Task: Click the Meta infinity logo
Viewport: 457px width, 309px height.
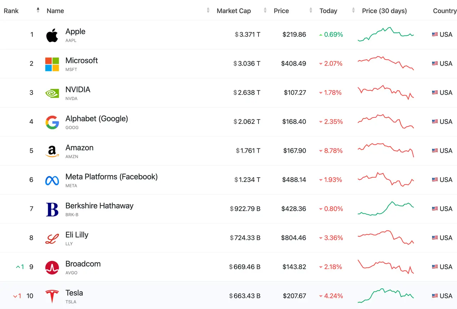Action: point(52,181)
